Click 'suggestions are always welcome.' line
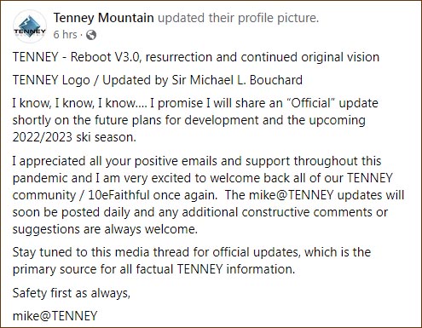Image resolution: width=422 pixels, height=328 pixels. (105, 229)
